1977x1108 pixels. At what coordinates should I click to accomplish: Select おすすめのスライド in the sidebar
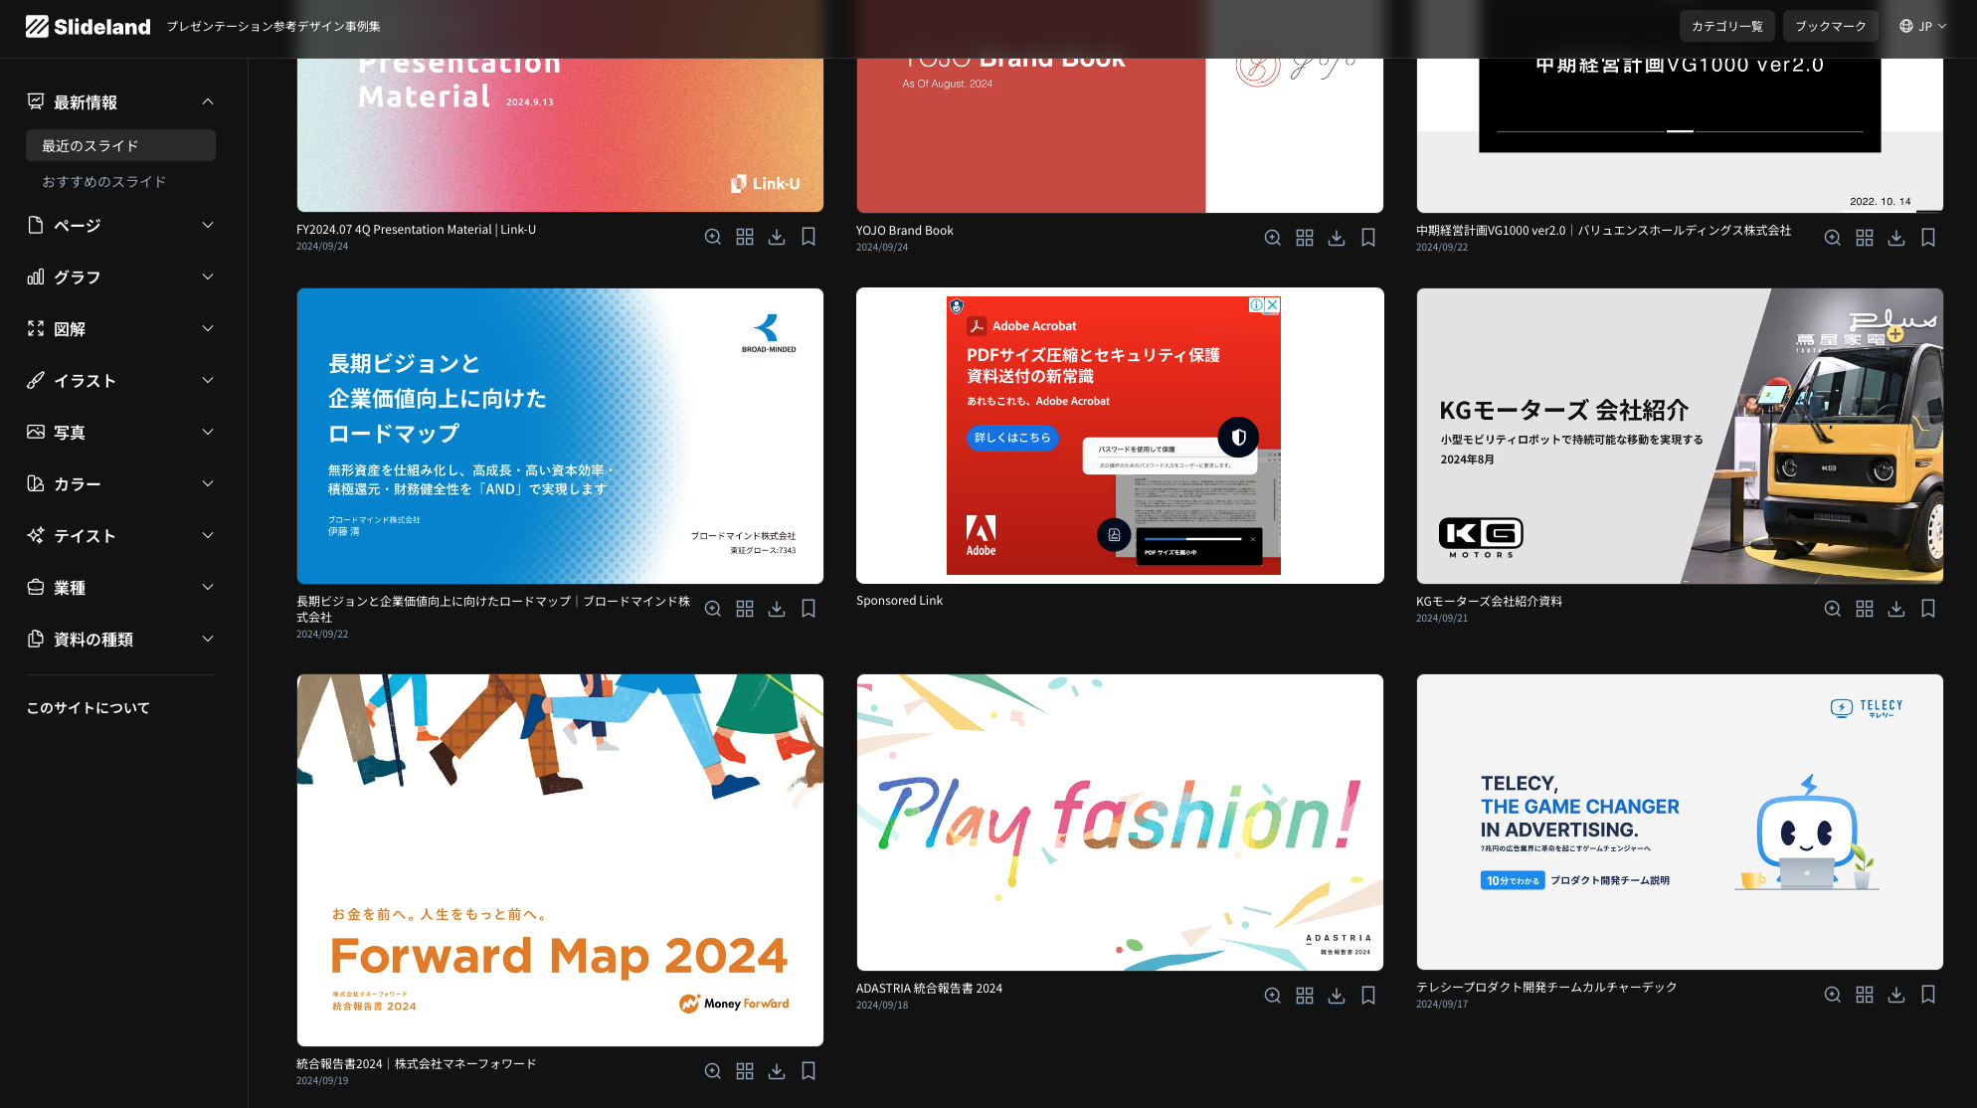click(x=103, y=182)
